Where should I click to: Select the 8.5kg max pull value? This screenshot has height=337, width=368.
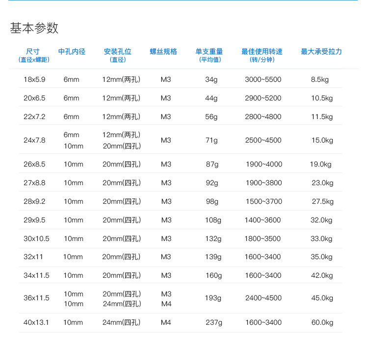[320, 79]
